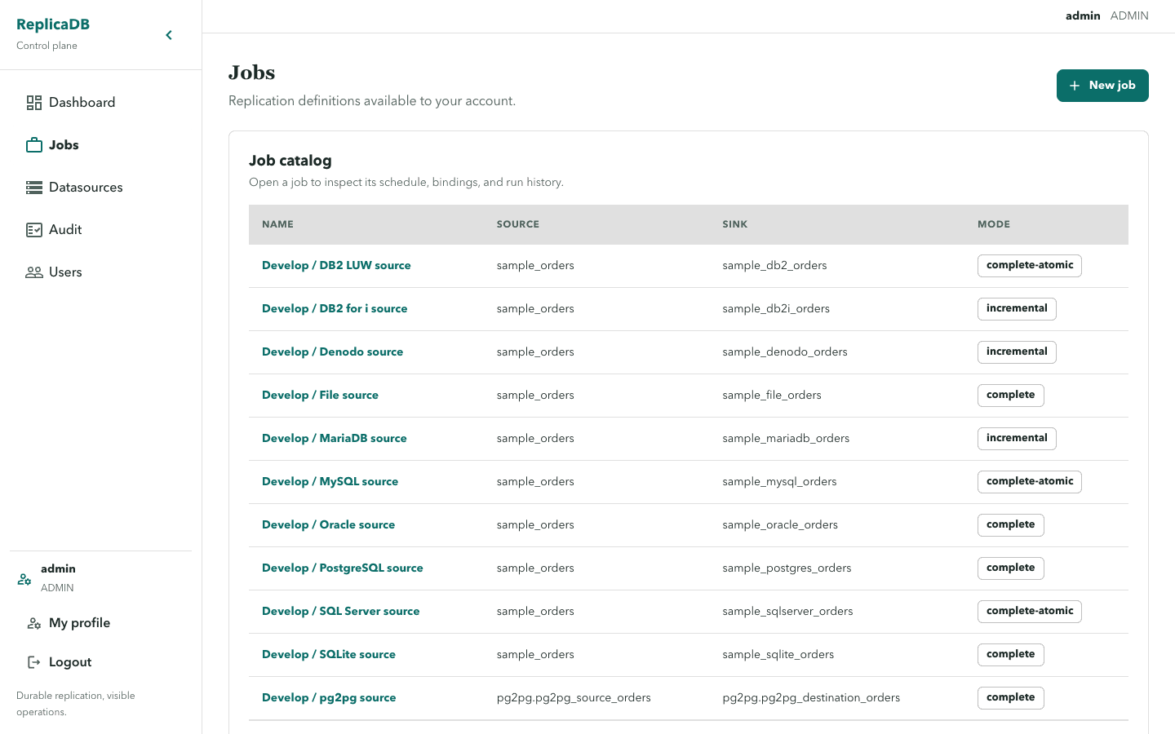
Task: Open Develop / Oracle source job
Action: click(328, 525)
